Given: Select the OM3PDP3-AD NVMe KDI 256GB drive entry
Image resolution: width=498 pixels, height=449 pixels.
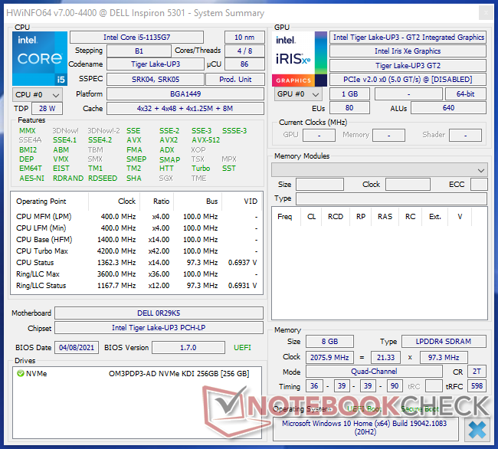Looking at the screenshot, I should pos(179,373).
